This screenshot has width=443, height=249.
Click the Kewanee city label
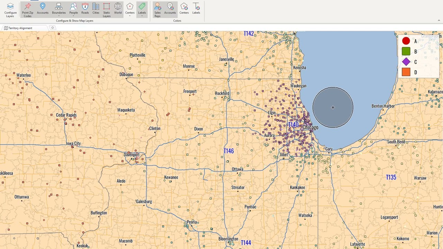[x=171, y=177]
